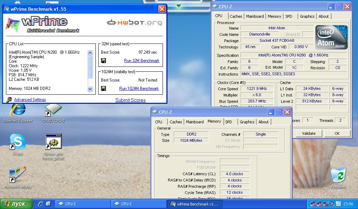Click Run 1024M Benchmark link
358x209 pixels.
(x=139, y=88)
